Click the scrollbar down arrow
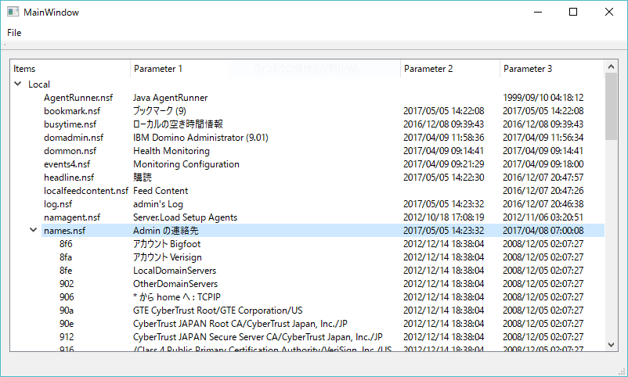628x377 pixels. point(611,345)
